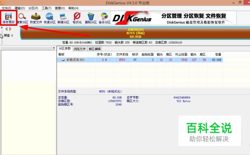The height and width of the screenshot is (155, 250).
Task: Click the 60.0GB capacity cell in row
Action: (x=217, y=60)
